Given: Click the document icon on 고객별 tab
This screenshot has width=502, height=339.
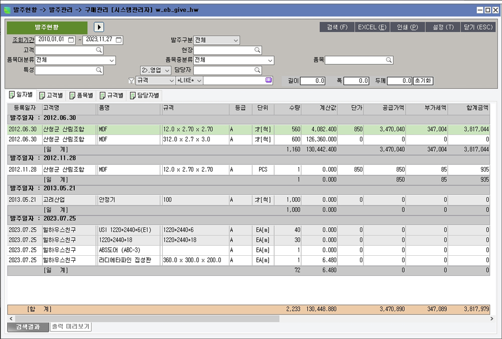Looking at the screenshot, I should [42, 95].
